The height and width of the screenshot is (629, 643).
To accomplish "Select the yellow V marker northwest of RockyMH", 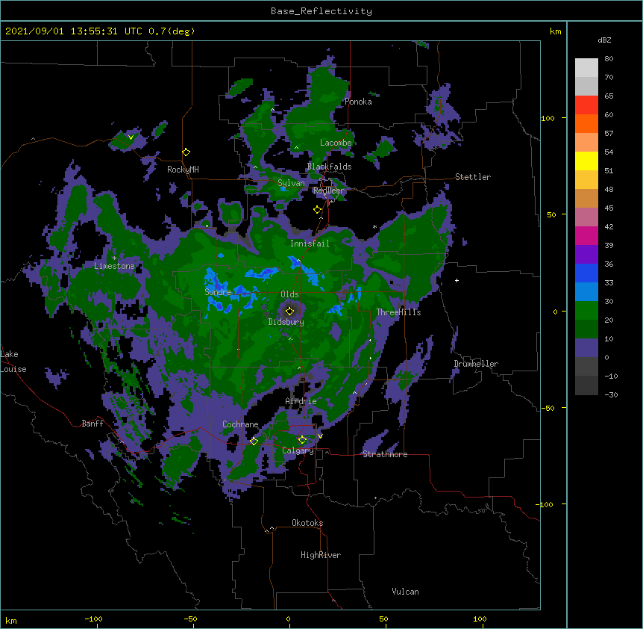I will [x=131, y=137].
